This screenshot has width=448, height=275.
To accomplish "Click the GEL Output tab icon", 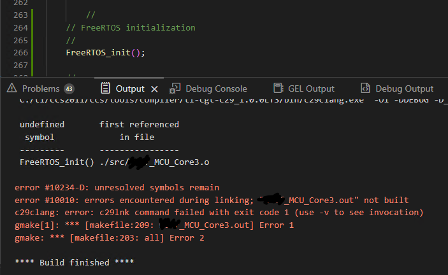I will pyautogui.click(x=278, y=88).
